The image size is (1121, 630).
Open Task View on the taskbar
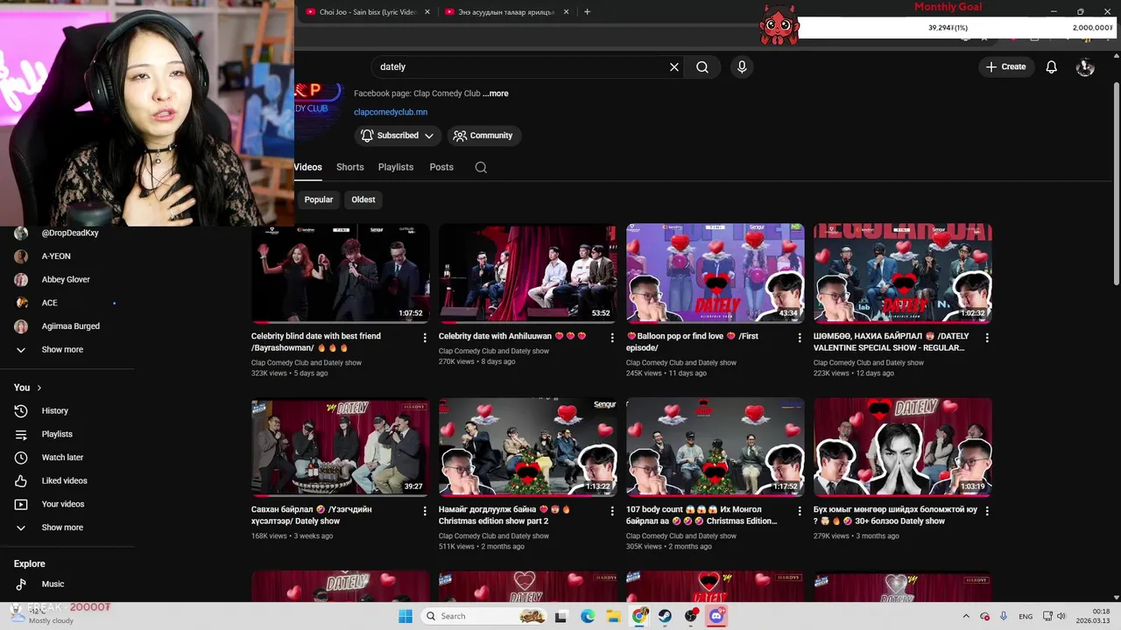561,616
